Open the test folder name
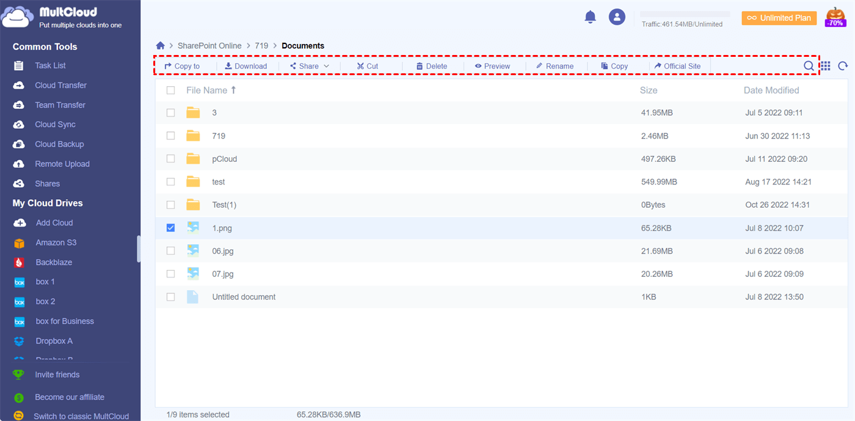The image size is (855, 421). click(x=219, y=182)
